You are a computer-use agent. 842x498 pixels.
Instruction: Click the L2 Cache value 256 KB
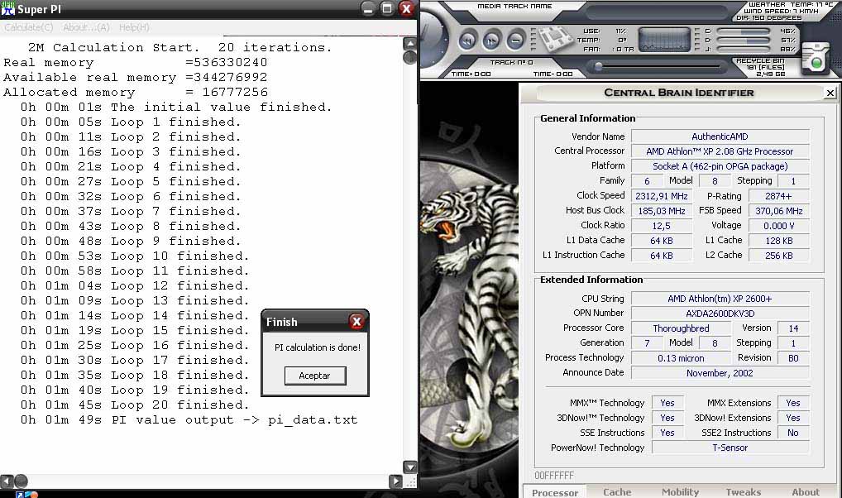pyautogui.click(x=778, y=256)
